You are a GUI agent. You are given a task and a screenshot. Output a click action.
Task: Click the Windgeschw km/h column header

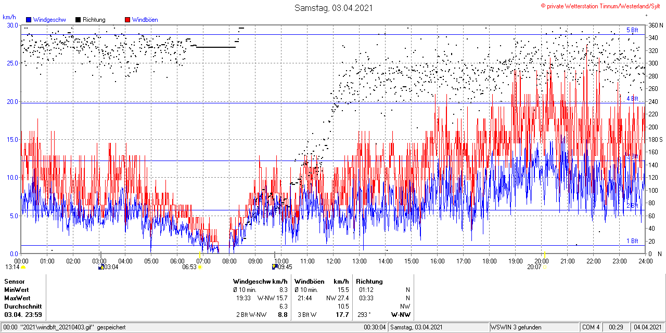click(260, 282)
